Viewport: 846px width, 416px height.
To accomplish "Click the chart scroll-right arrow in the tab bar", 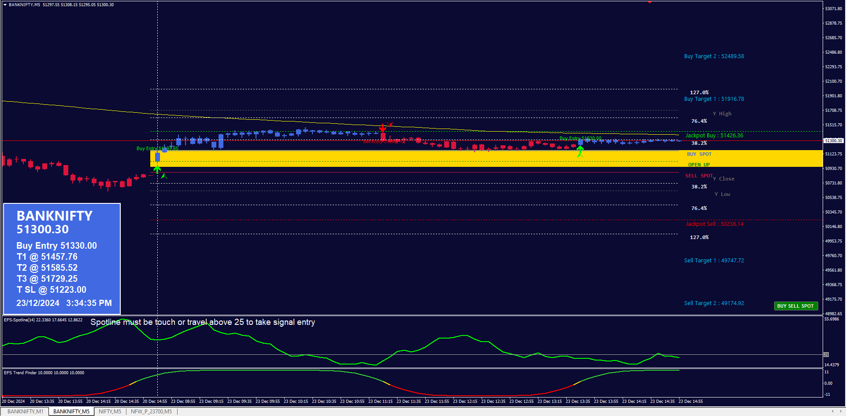I will [x=841, y=412].
